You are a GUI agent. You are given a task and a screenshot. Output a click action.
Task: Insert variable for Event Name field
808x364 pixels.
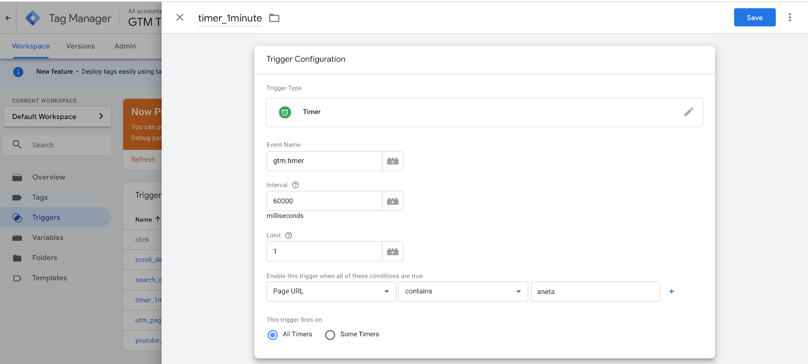(392, 161)
